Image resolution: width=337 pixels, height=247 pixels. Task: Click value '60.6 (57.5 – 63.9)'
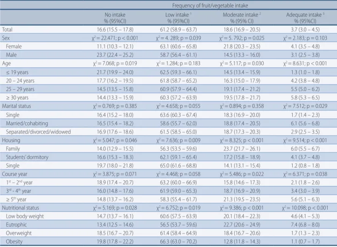(178, 216)
